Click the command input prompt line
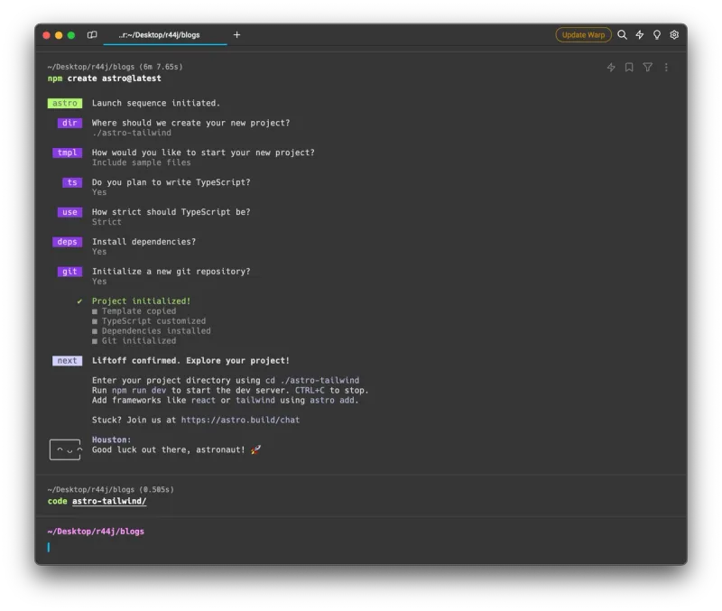The height and width of the screenshot is (611, 722). click(359, 548)
